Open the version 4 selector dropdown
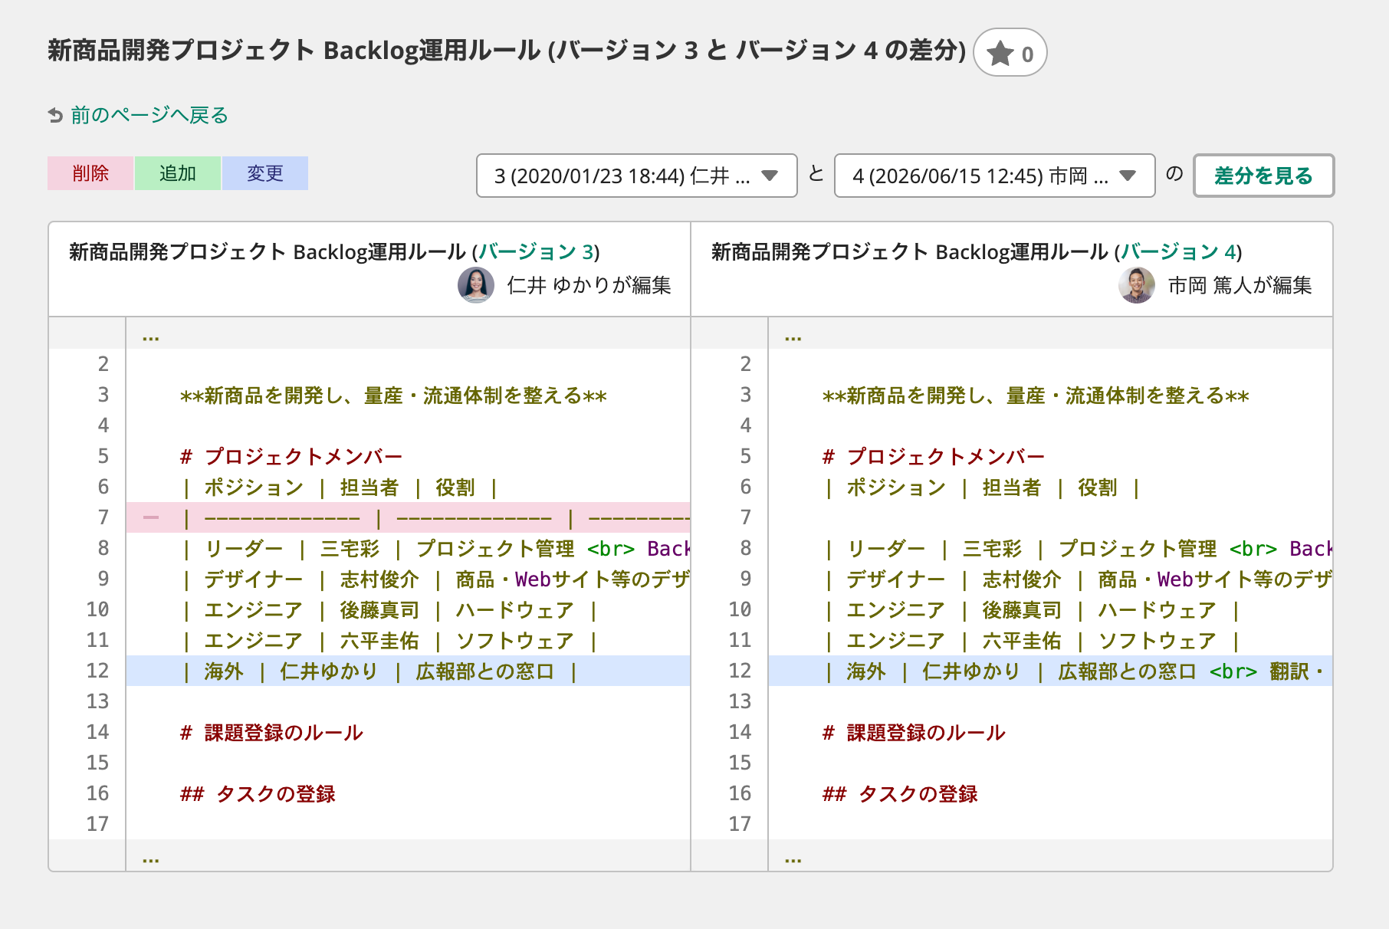 (994, 176)
